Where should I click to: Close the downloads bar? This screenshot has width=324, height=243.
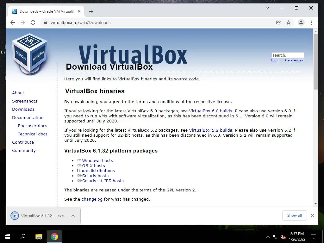[x=312, y=215]
